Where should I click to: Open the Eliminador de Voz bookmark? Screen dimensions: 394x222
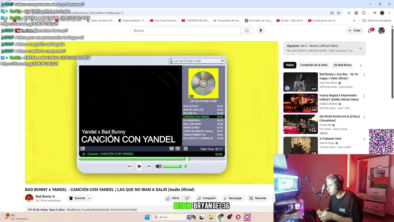[x=259, y=21]
